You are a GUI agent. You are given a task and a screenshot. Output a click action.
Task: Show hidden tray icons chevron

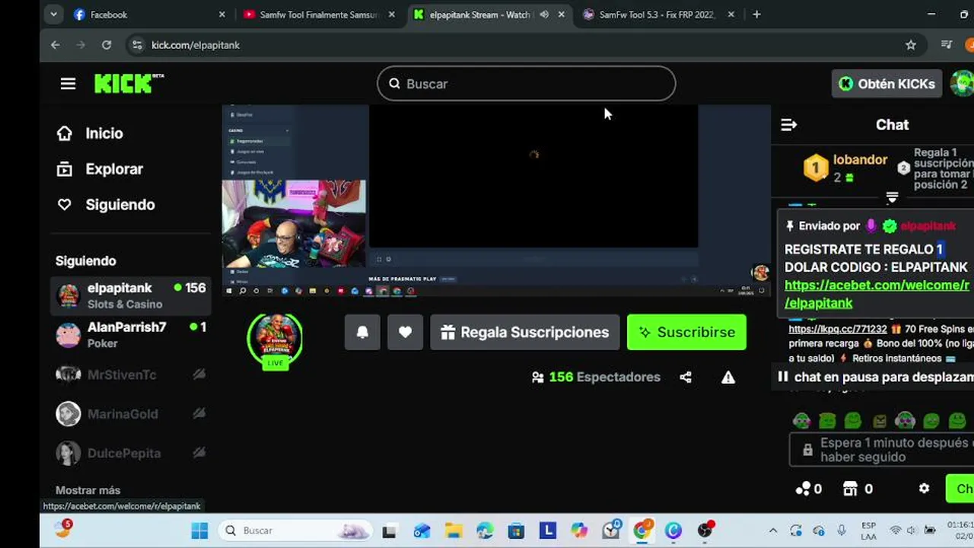[773, 530]
